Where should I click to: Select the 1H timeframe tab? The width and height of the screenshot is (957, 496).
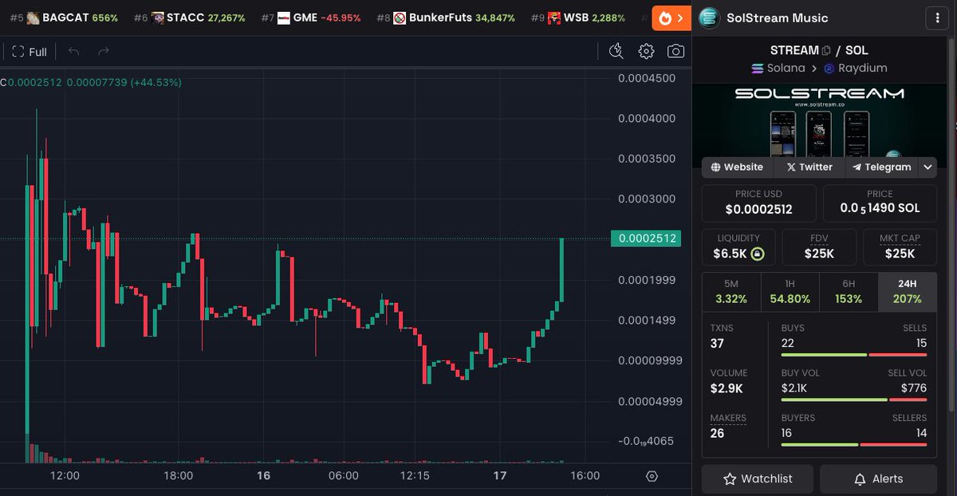(790, 292)
